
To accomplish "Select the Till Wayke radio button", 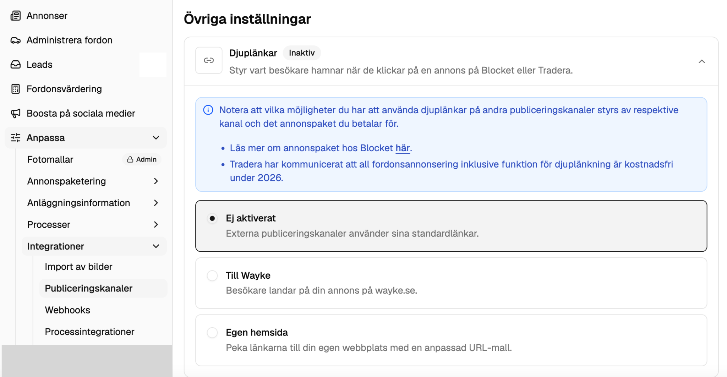I will point(212,275).
